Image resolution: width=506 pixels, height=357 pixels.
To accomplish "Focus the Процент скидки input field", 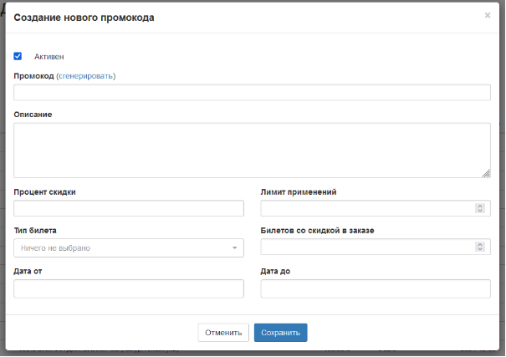I will coord(129,208).
